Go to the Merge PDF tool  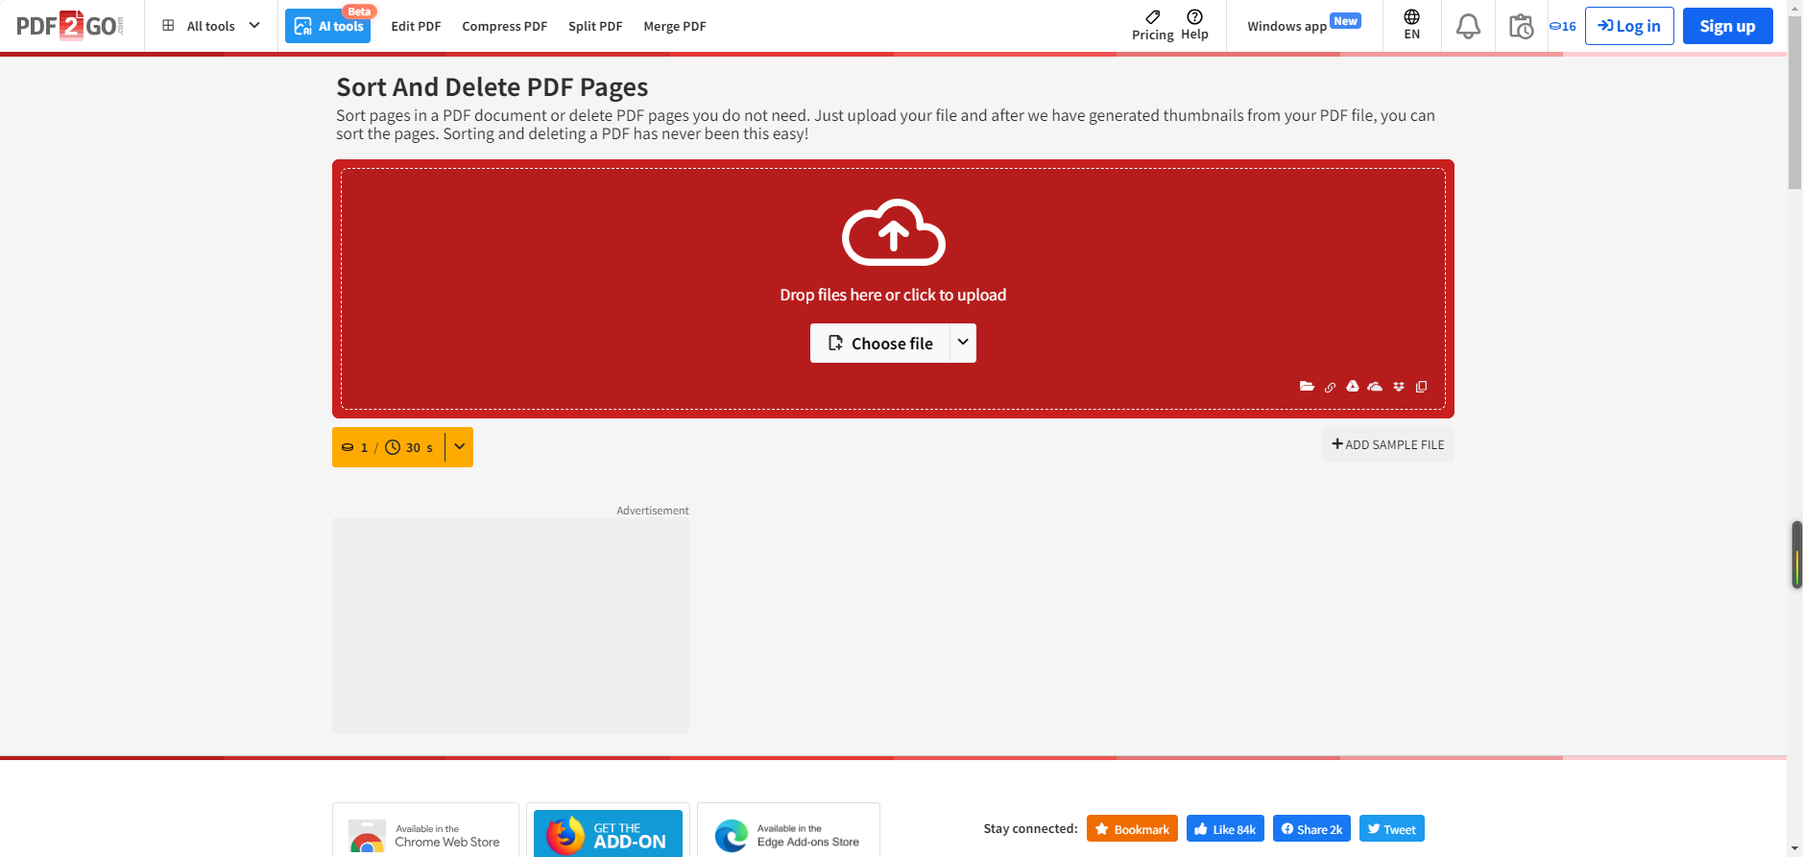(674, 27)
